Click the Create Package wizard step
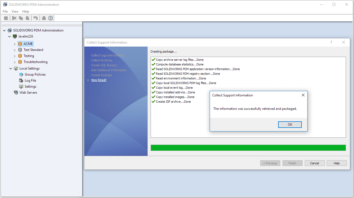354x198 pixels. [101, 75]
